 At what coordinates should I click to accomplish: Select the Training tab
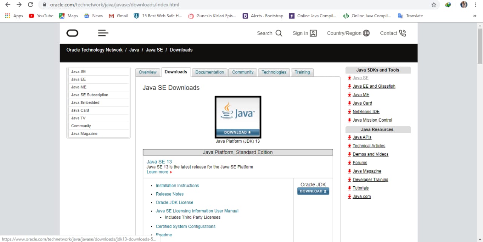302,72
